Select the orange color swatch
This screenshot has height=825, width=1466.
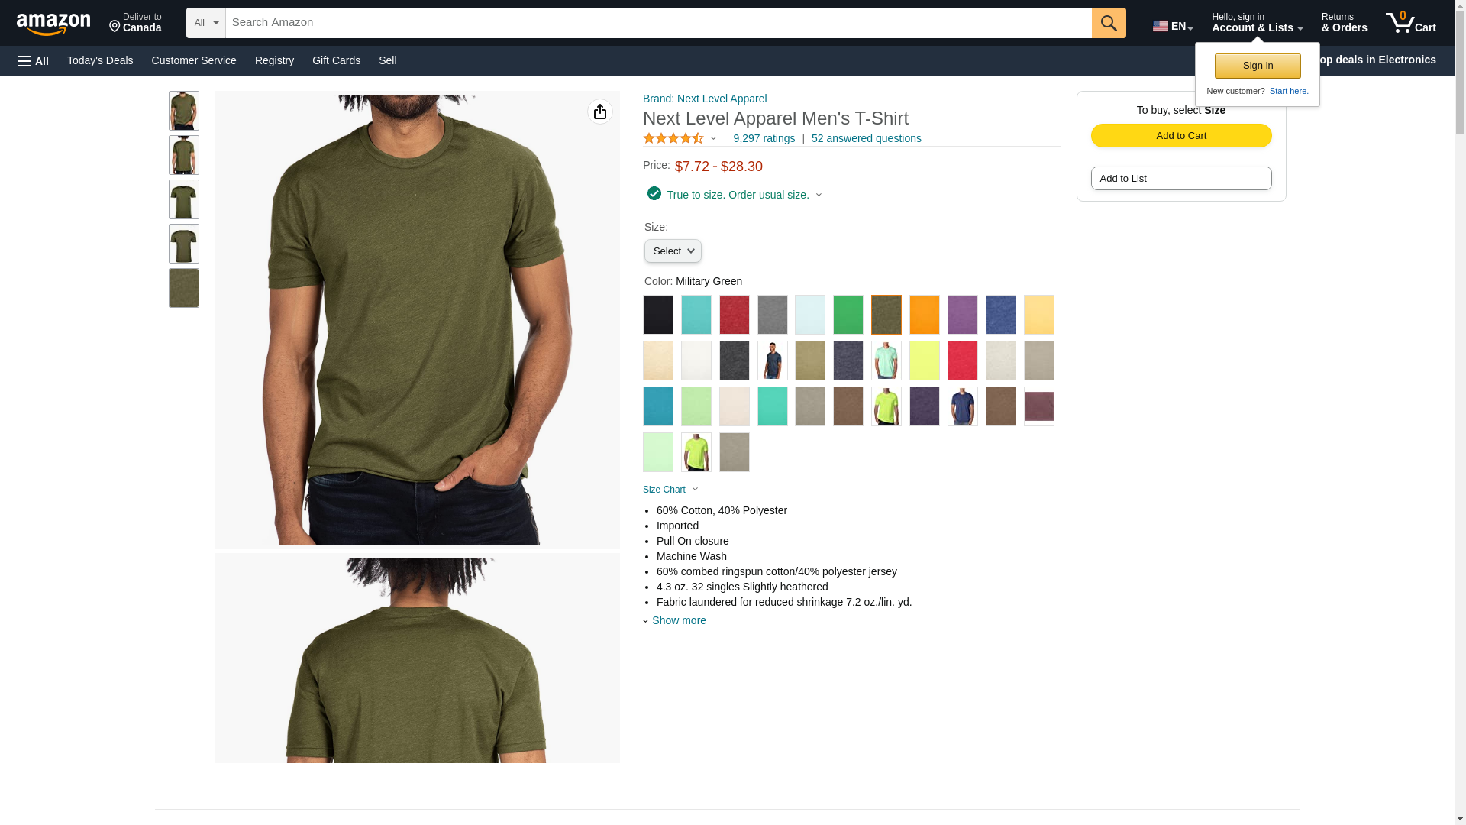pyautogui.click(x=925, y=315)
